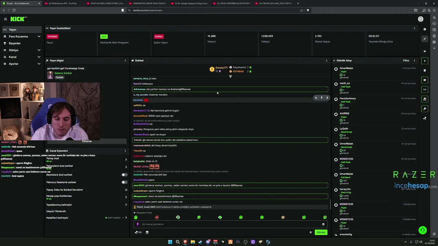Open Hesap yaşı kısıtlaması chevron
This screenshot has height=246, width=438.
(x=126, y=197)
